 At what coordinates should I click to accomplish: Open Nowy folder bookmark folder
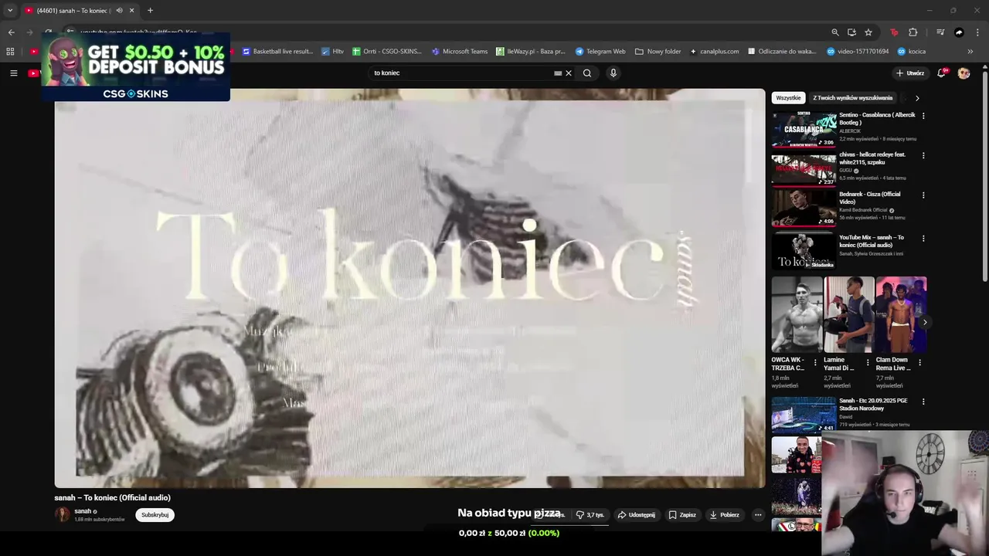tap(658, 52)
